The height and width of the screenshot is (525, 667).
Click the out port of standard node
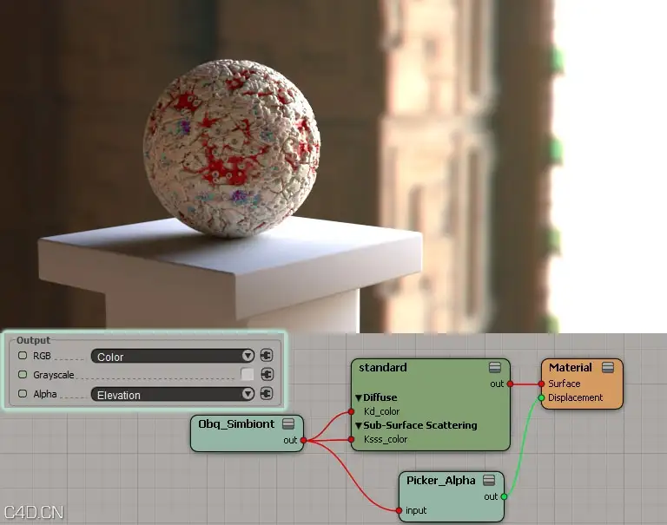[x=510, y=384]
